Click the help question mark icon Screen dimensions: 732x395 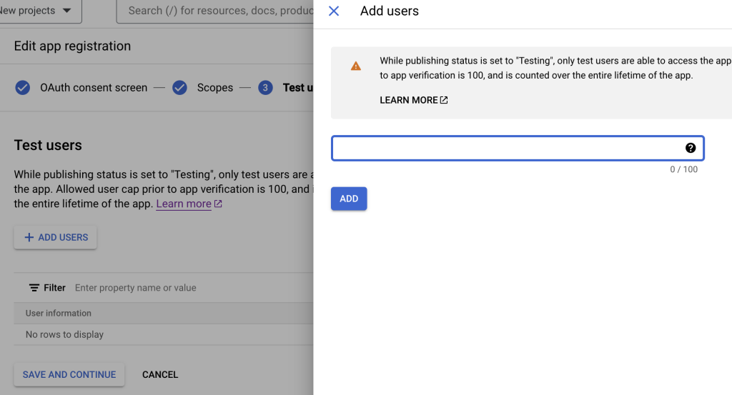click(691, 148)
